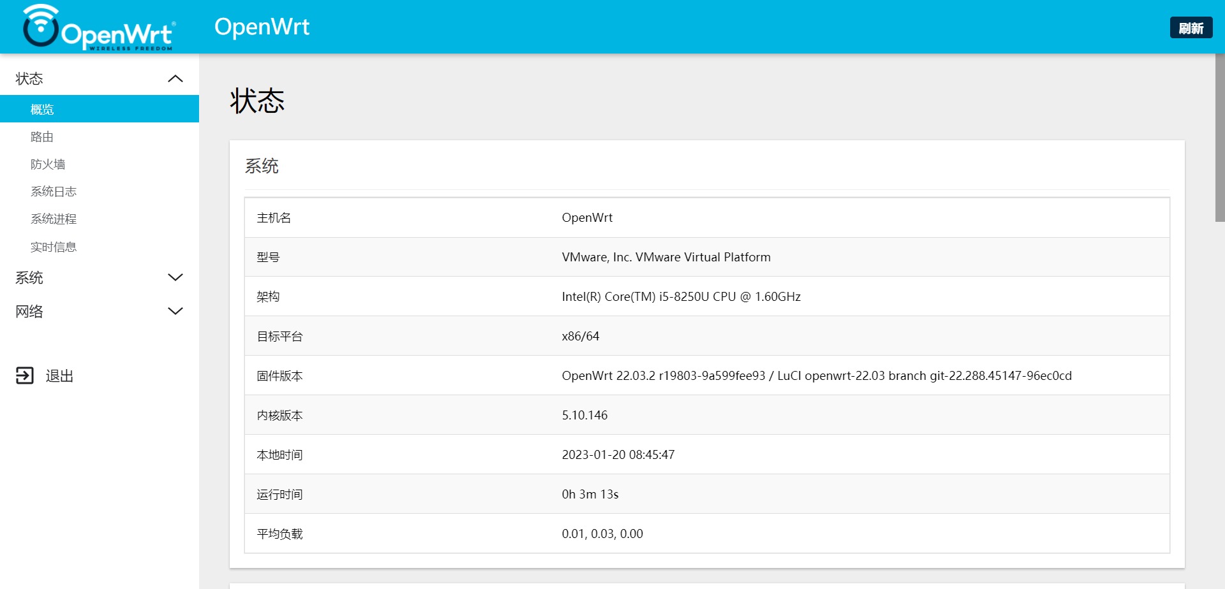Click the 主机名 row label
Viewport: 1225px width, 589px height.
tap(274, 218)
